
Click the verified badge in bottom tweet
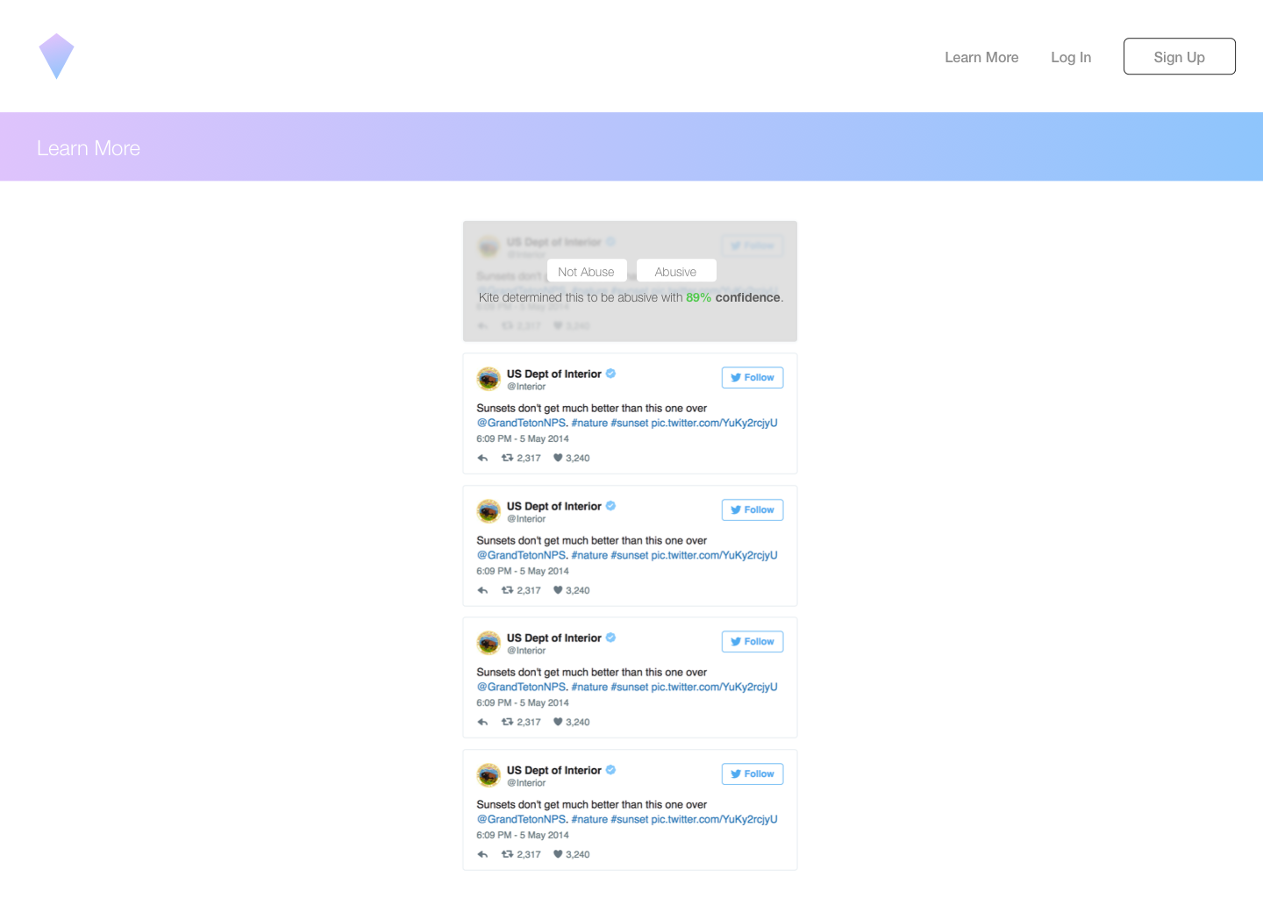pyautogui.click(x=610, y=770)
